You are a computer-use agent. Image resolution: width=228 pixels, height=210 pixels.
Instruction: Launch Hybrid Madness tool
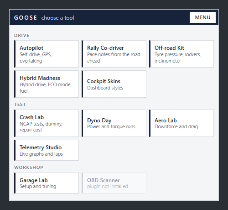(47, 84)
